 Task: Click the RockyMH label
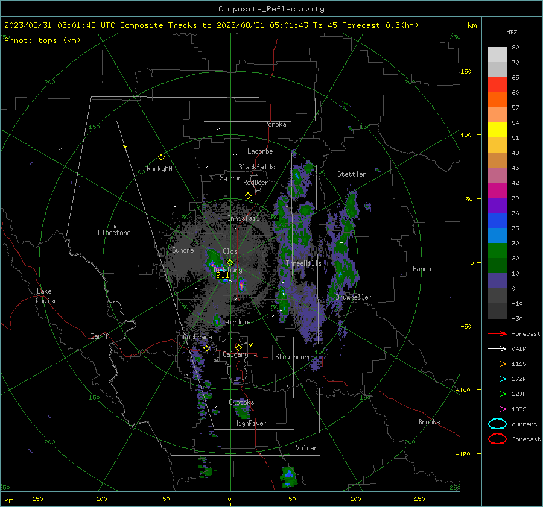(159, 169)
